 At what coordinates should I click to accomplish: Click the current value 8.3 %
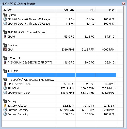point(70,24)
